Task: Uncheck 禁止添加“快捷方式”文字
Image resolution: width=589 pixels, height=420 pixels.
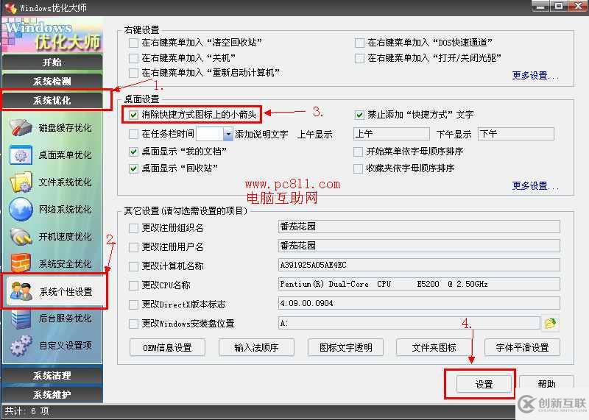Action: coord(359,115)
